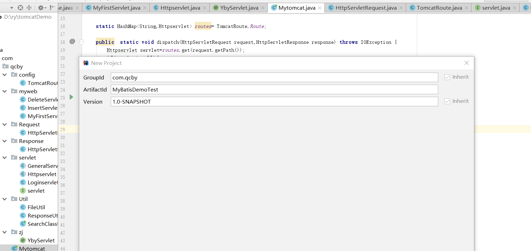Click the servlet interface icon under servlet package

(x=22, y=191)
